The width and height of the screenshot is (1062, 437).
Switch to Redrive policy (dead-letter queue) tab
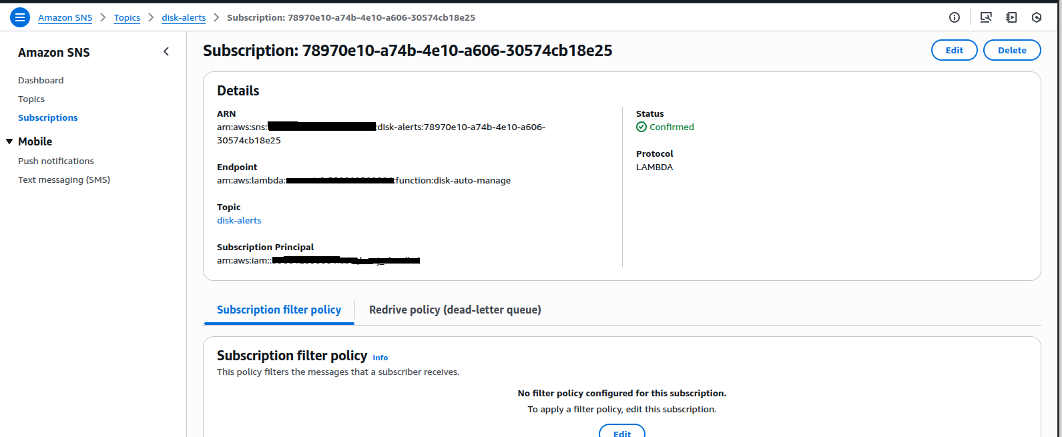pos(455,310)
